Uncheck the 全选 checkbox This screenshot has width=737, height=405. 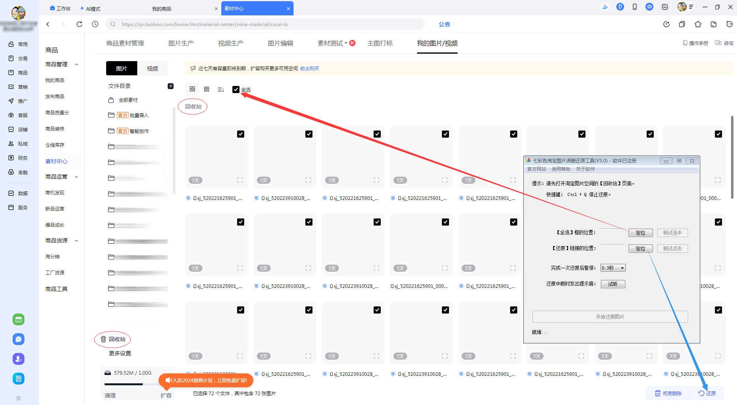click(236, 90)
